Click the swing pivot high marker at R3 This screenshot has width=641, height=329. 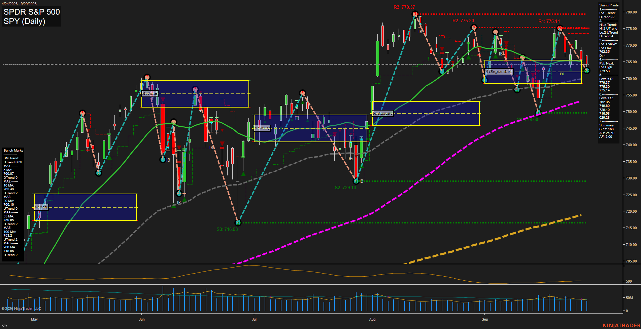pyautogui.click(x=415, y=14)
